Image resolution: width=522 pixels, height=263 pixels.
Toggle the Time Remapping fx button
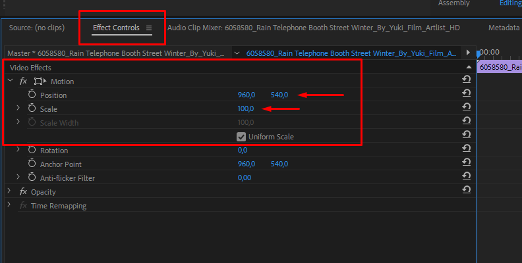pyautogui.click(x=23, y=206)
